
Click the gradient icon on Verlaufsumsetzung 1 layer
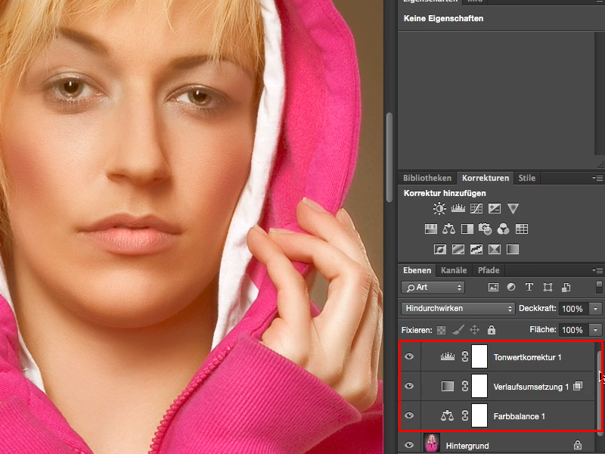[x=448, y=386]
